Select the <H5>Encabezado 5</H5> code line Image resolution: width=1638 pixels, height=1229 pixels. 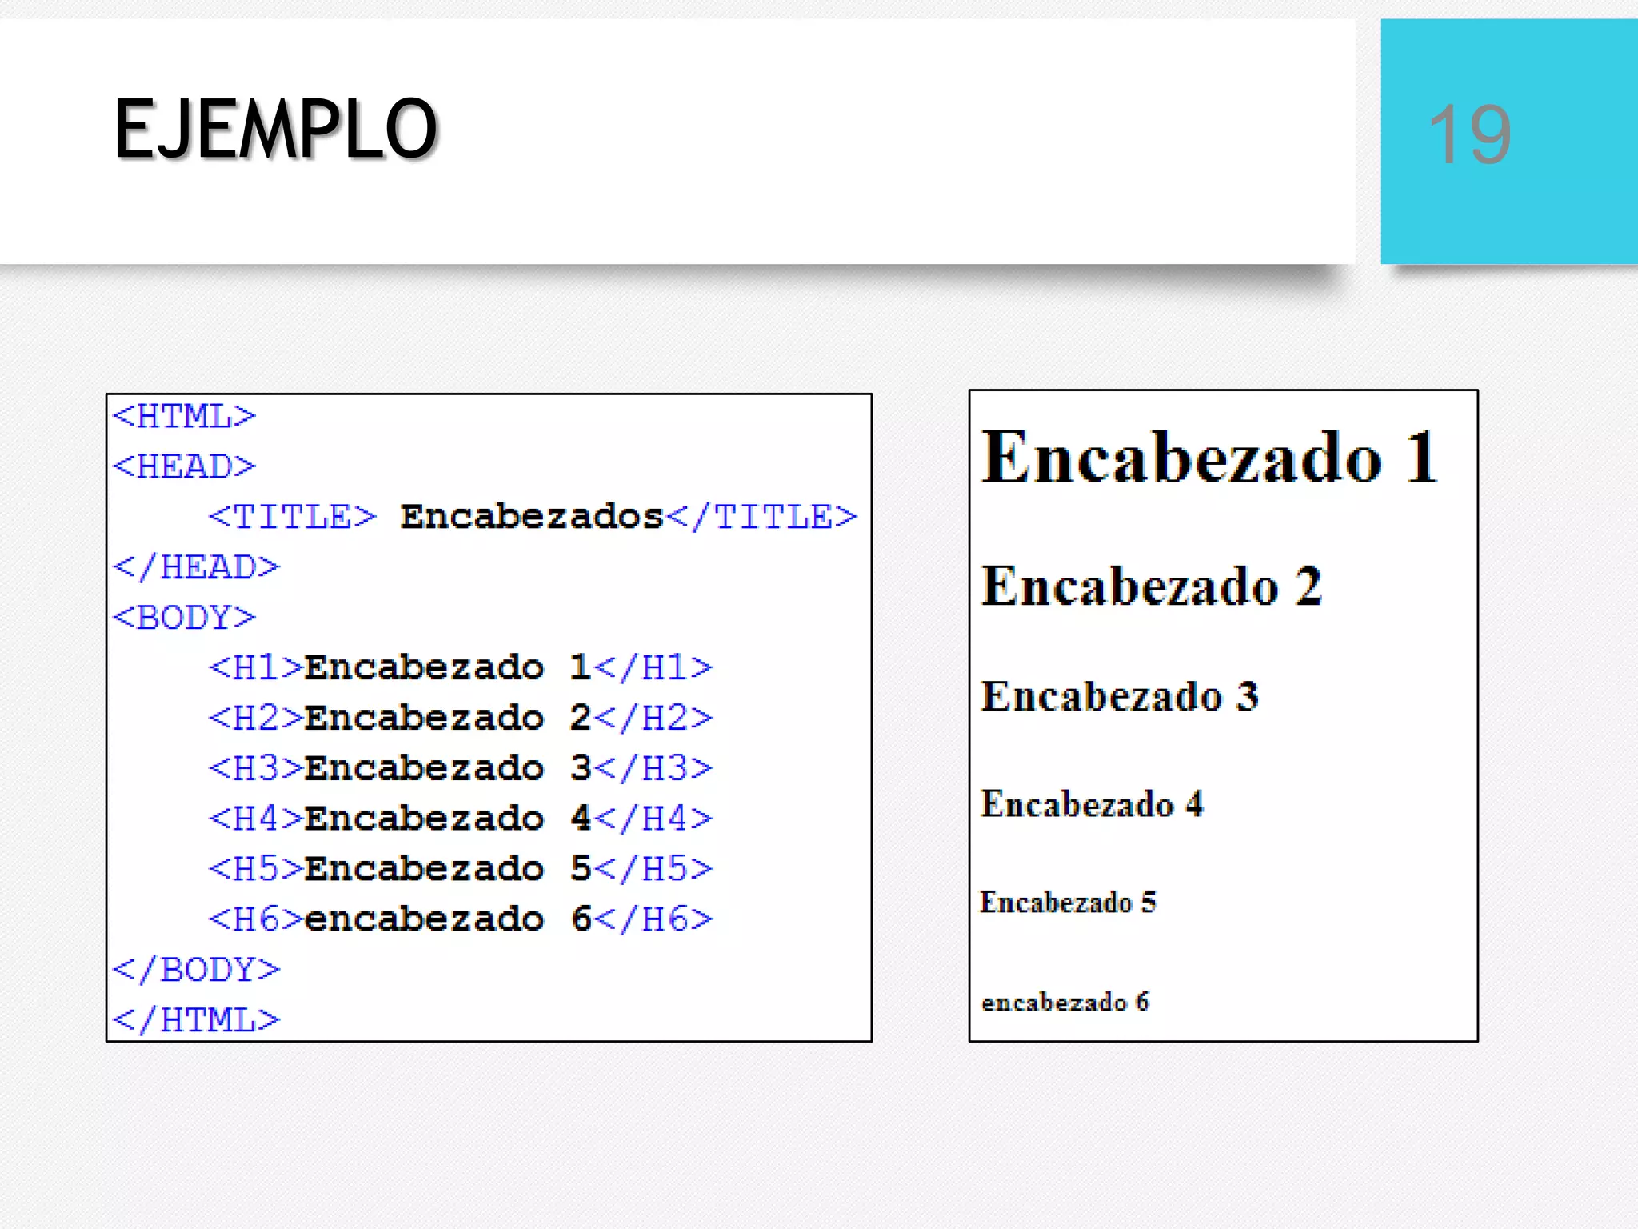(461, 869)
